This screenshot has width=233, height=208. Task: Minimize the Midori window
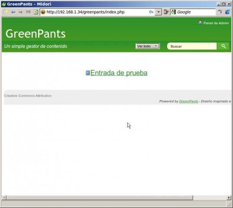[x=219, y=4]
